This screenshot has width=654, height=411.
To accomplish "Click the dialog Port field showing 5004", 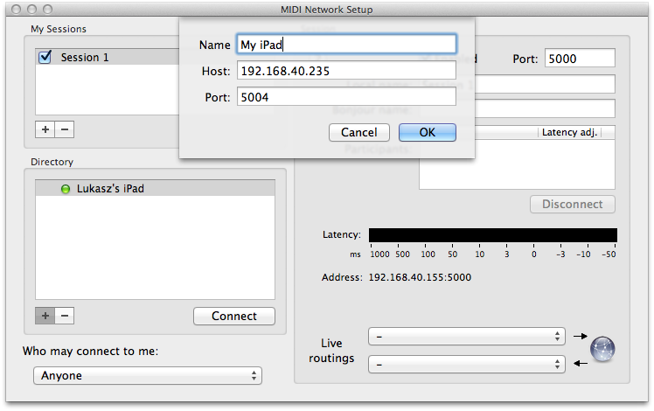I will [346, 97].
